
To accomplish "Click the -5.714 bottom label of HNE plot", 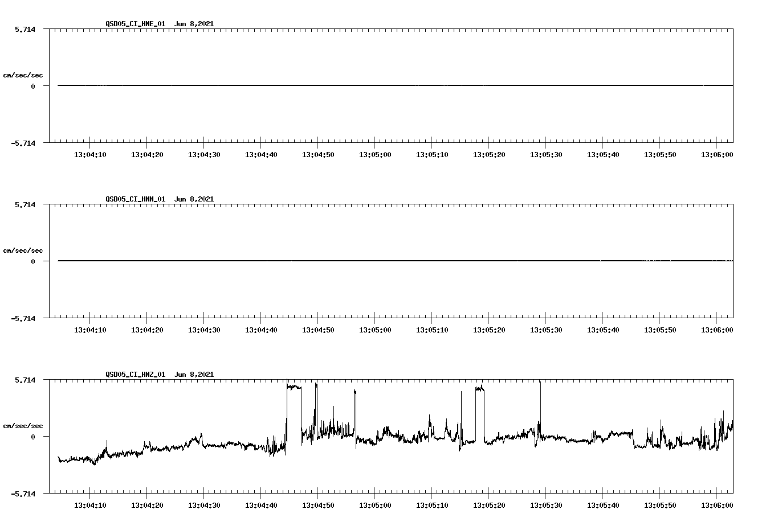I will 23,143.
